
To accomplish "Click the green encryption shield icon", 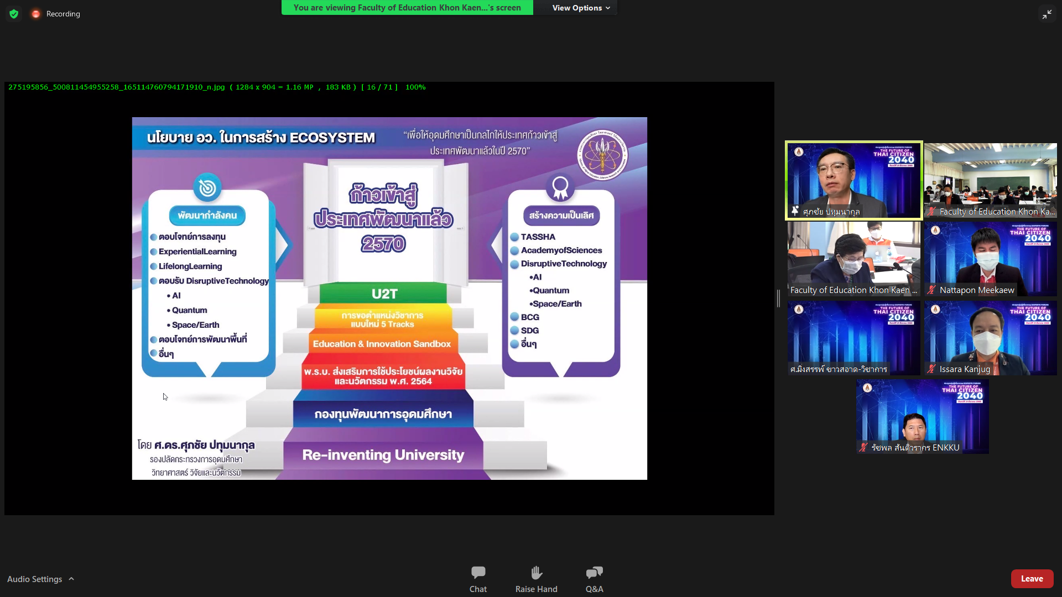I will 14,14.
